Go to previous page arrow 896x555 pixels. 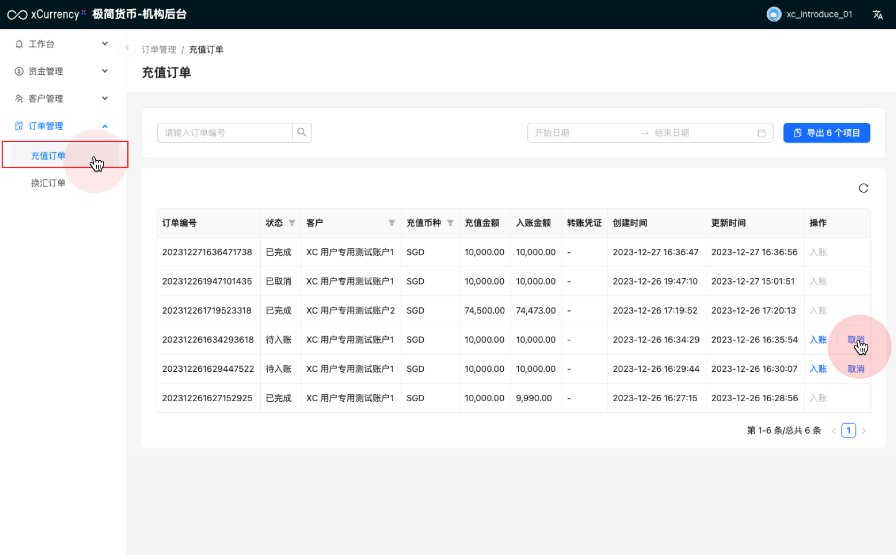pyautogui.click(x=833, y=431)
